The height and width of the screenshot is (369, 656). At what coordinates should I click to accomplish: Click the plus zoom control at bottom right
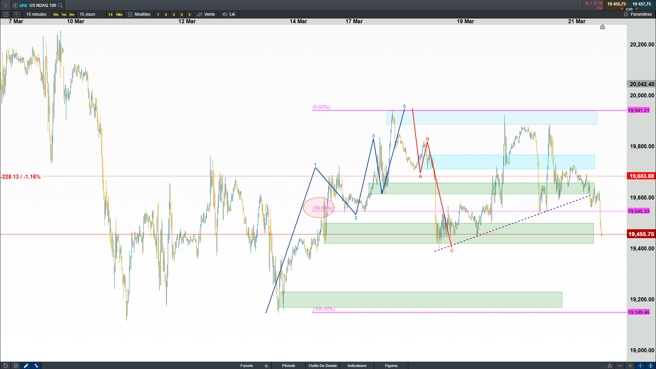(x=630, y=366)
